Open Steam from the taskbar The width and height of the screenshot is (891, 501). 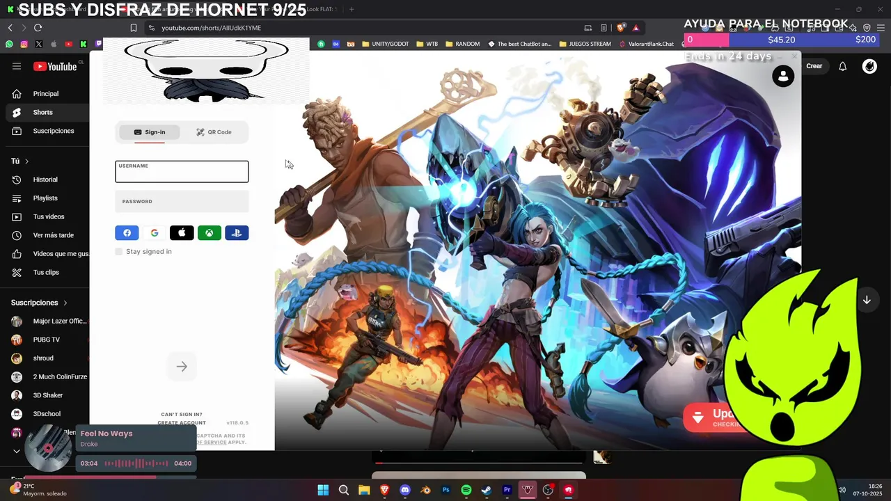487,490
